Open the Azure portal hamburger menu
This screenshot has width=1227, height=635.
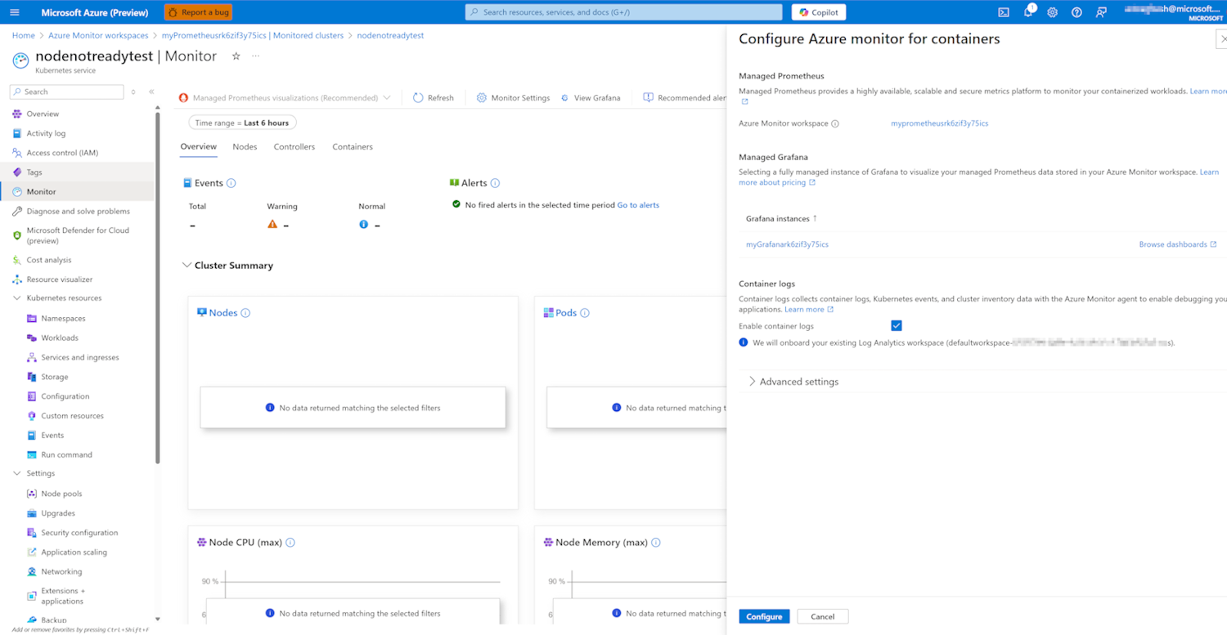(x=14, y=12)
